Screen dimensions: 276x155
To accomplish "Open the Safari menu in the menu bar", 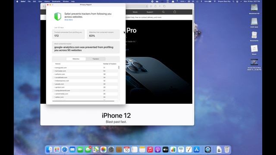I will (23, 1).
